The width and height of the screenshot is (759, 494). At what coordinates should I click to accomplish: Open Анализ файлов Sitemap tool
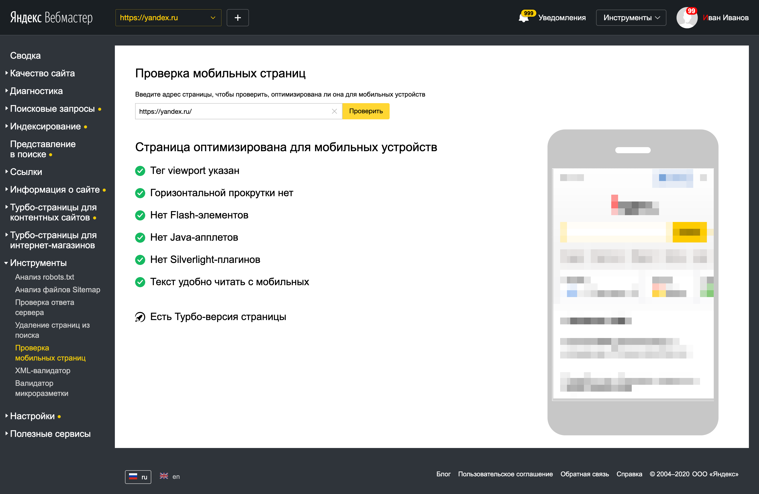(x=58, y=290)
